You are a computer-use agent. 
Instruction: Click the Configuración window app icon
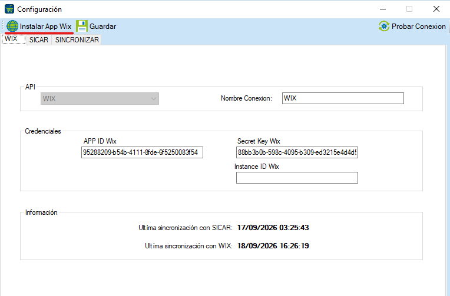click(x=9, y=9)
